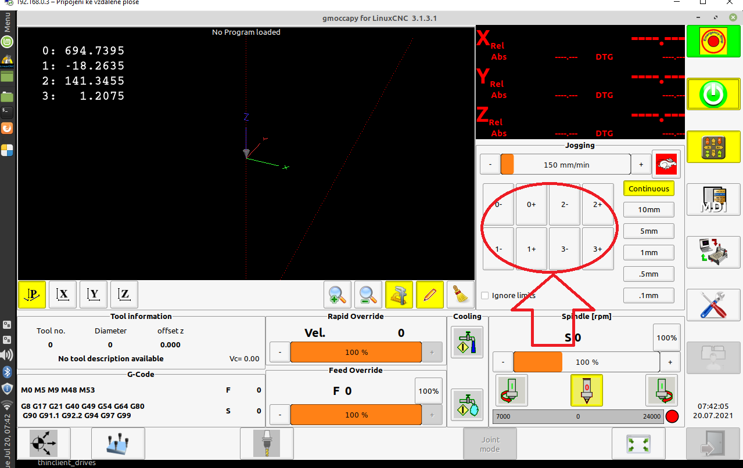Image resolution: width=743 pixels, height=468 pixels.
Task: Toggle the tool path pencil icon
Action: click(x=430, y=295)
